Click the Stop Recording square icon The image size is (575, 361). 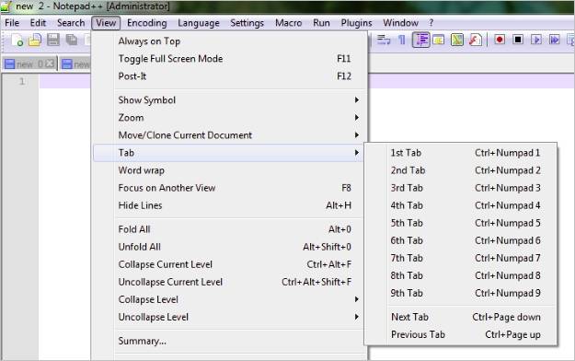(518, 40)
